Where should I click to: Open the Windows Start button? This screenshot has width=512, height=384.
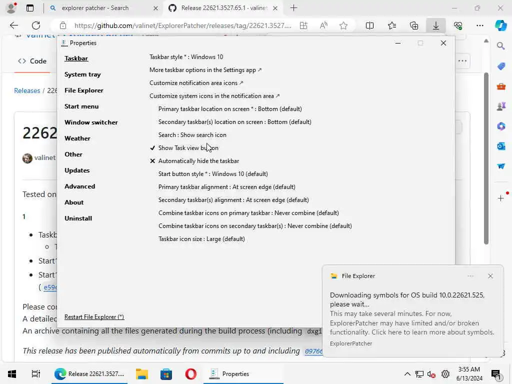(x=12, y=374)
